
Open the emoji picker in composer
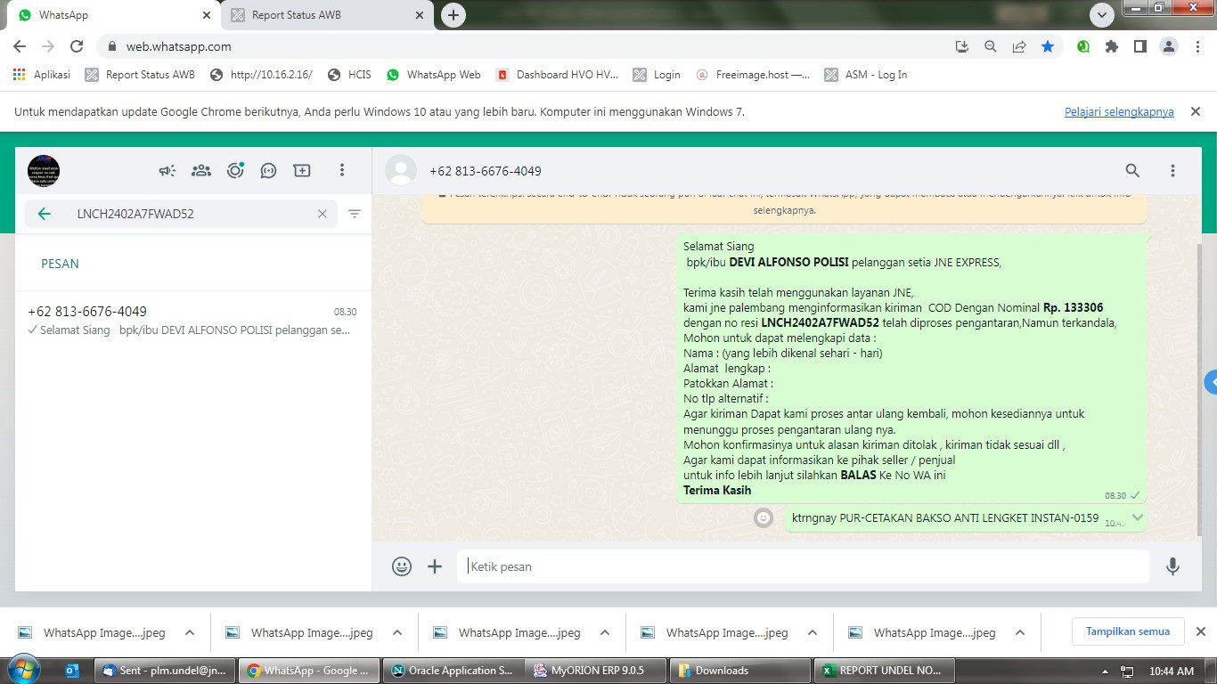402,566
